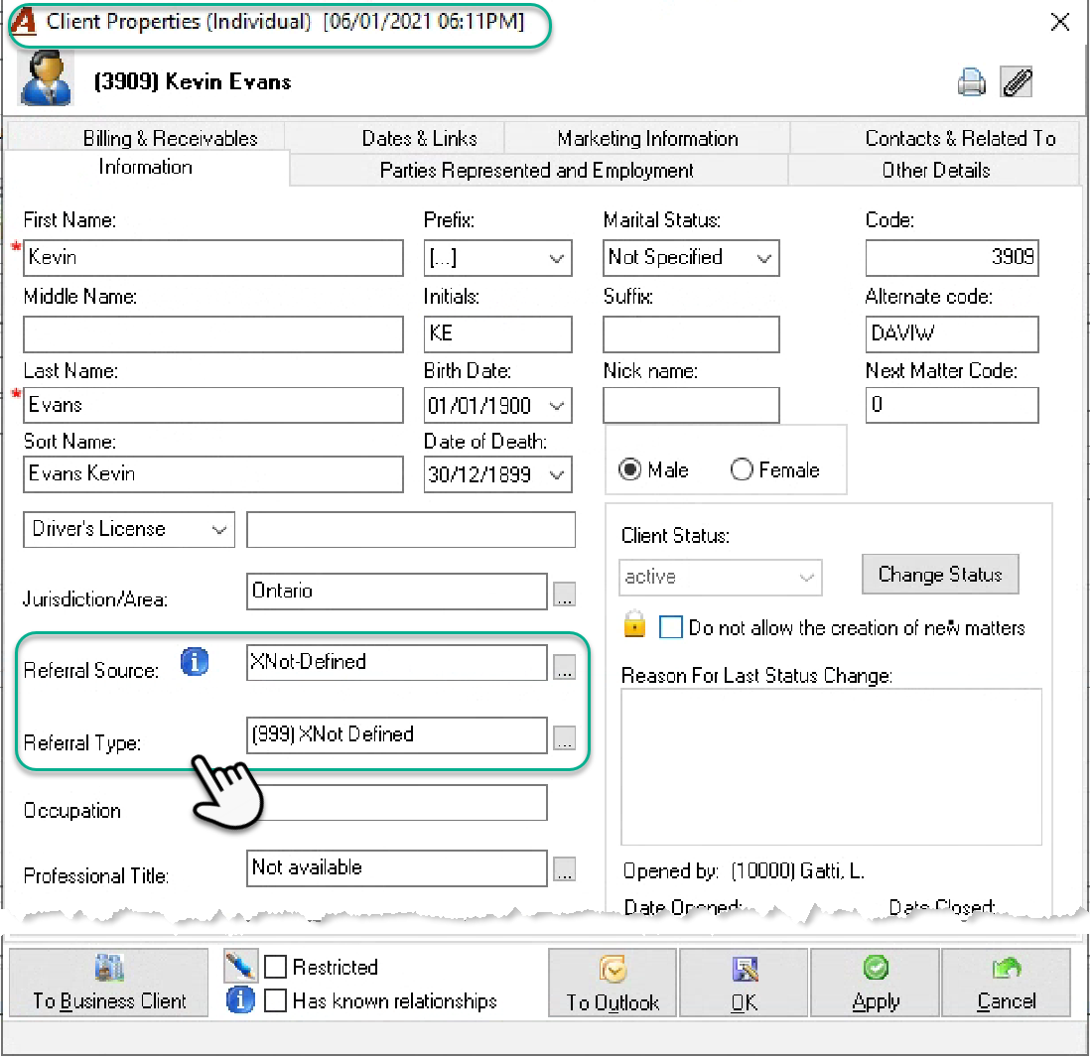The image size is (1090, 1058).
Task: Browse Jurisdiction/Area with the ellipsis button
Action: (565, 595)
